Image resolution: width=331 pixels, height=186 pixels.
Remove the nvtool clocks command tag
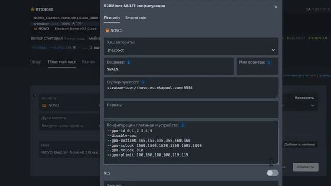click(74, 48)
